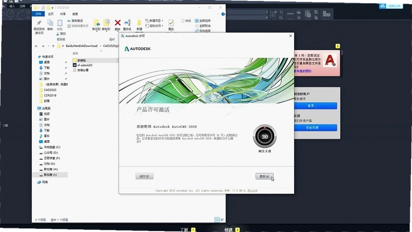Switch to details view icon in status bar

(x=217, y=220)
